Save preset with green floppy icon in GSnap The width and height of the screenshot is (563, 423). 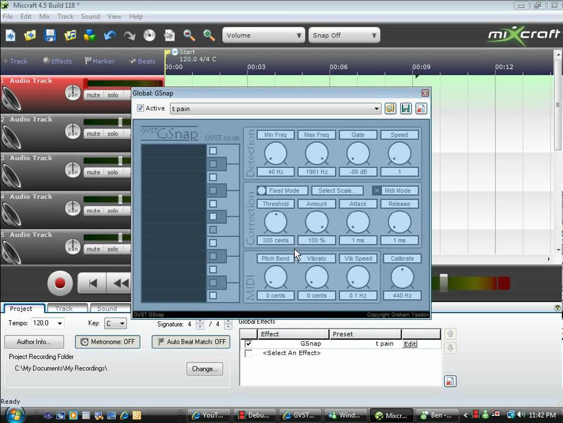(x=406, y=109)
